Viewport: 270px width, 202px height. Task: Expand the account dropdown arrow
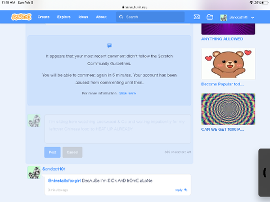253,17
